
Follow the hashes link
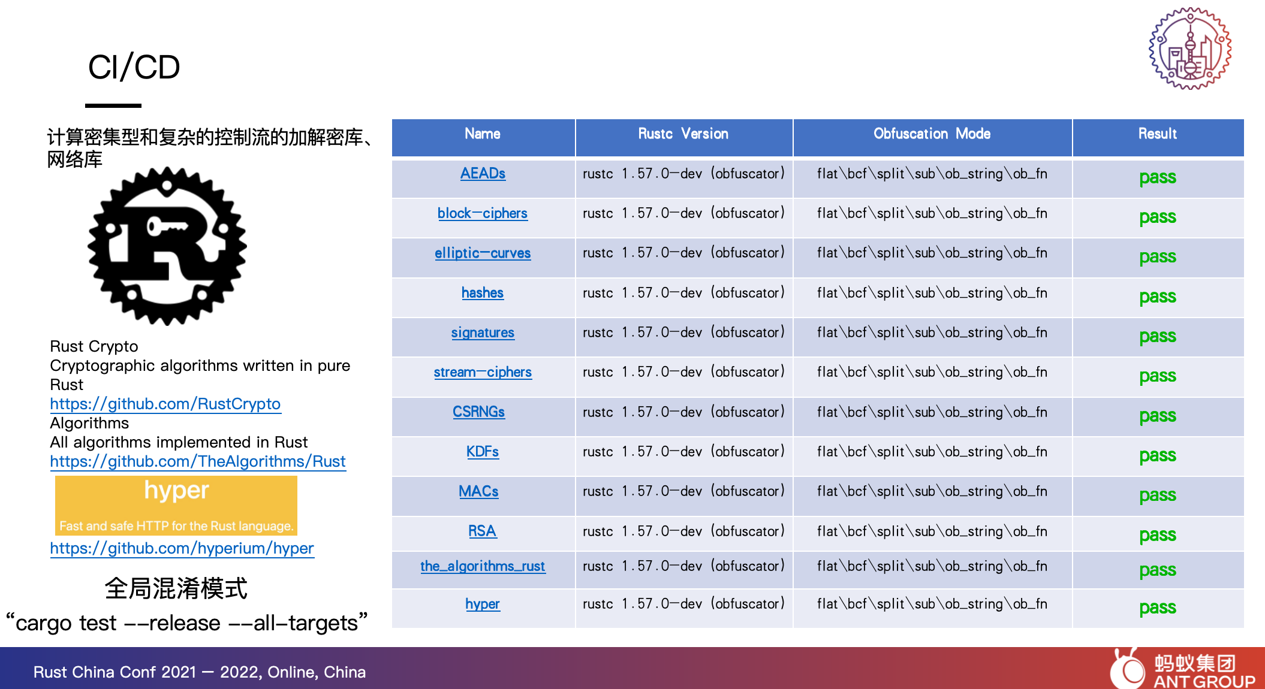[483, 293]
